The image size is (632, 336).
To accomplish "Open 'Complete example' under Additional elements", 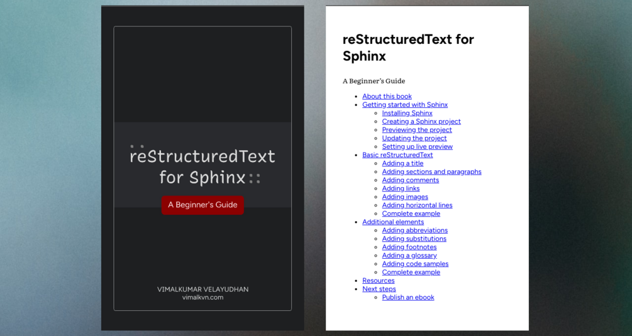I will tap(411, 273).
